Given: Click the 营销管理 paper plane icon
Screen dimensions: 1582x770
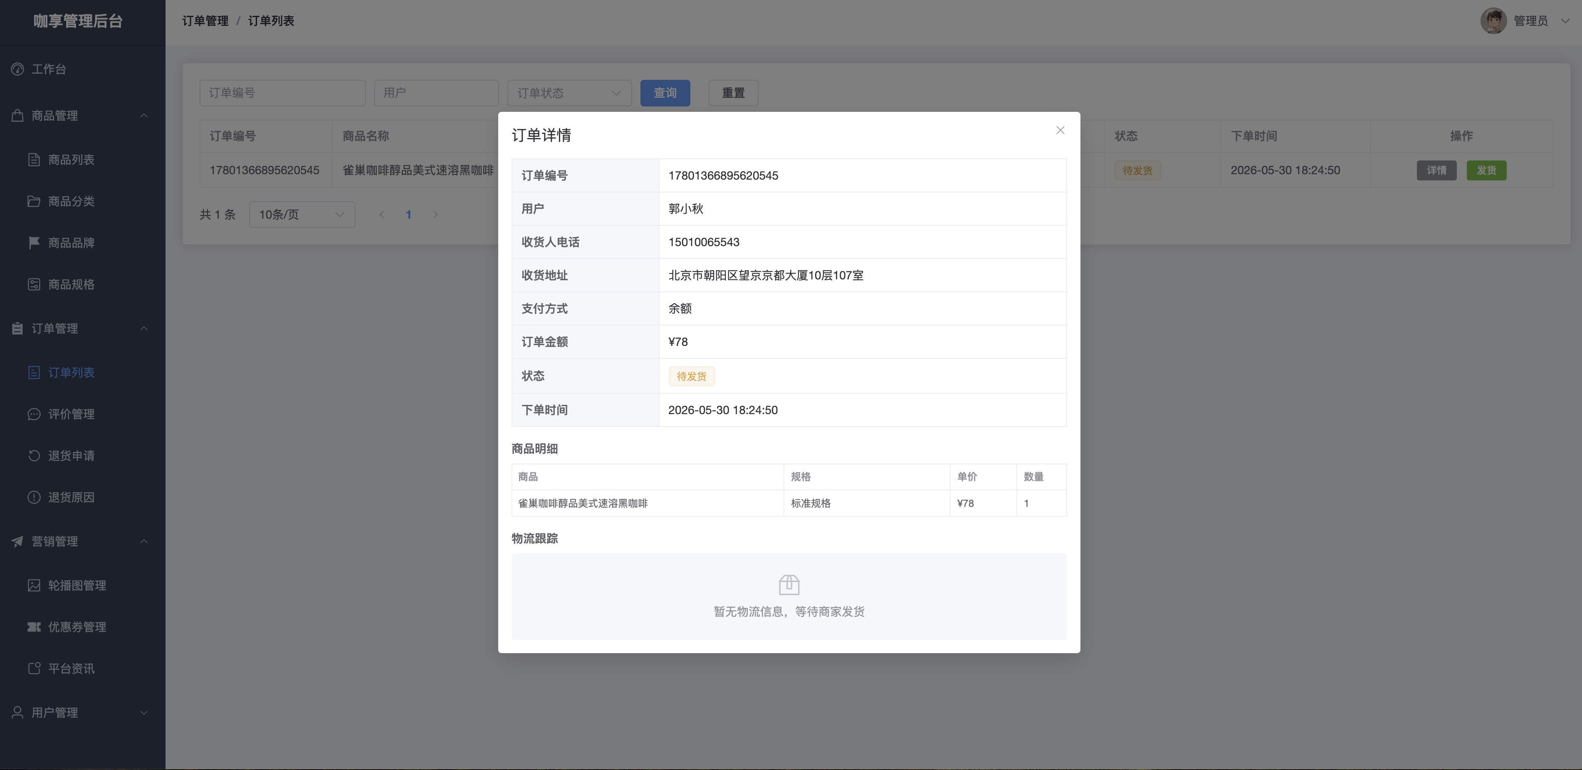Looking at the screenshot, I should (18, 541).
